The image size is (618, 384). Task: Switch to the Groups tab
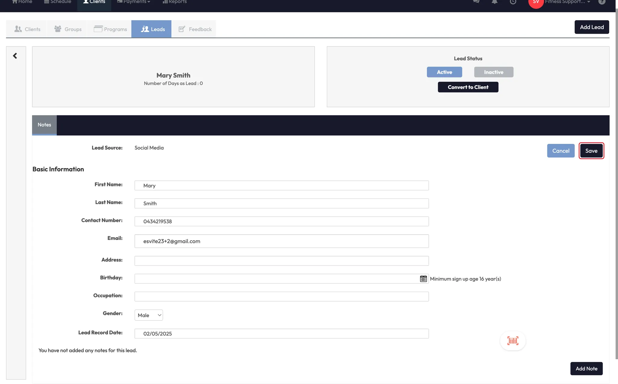[68, 29]
